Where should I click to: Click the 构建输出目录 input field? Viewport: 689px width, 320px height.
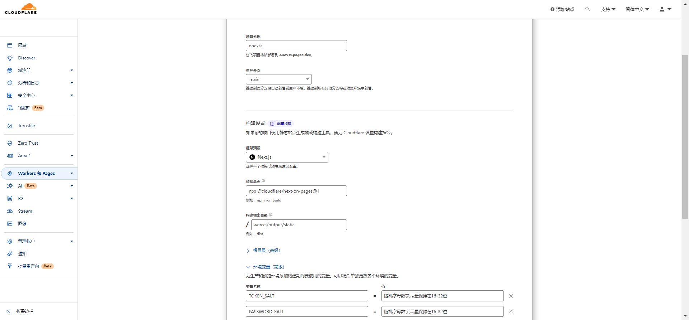pyautogui.click(x=299, y=225)
